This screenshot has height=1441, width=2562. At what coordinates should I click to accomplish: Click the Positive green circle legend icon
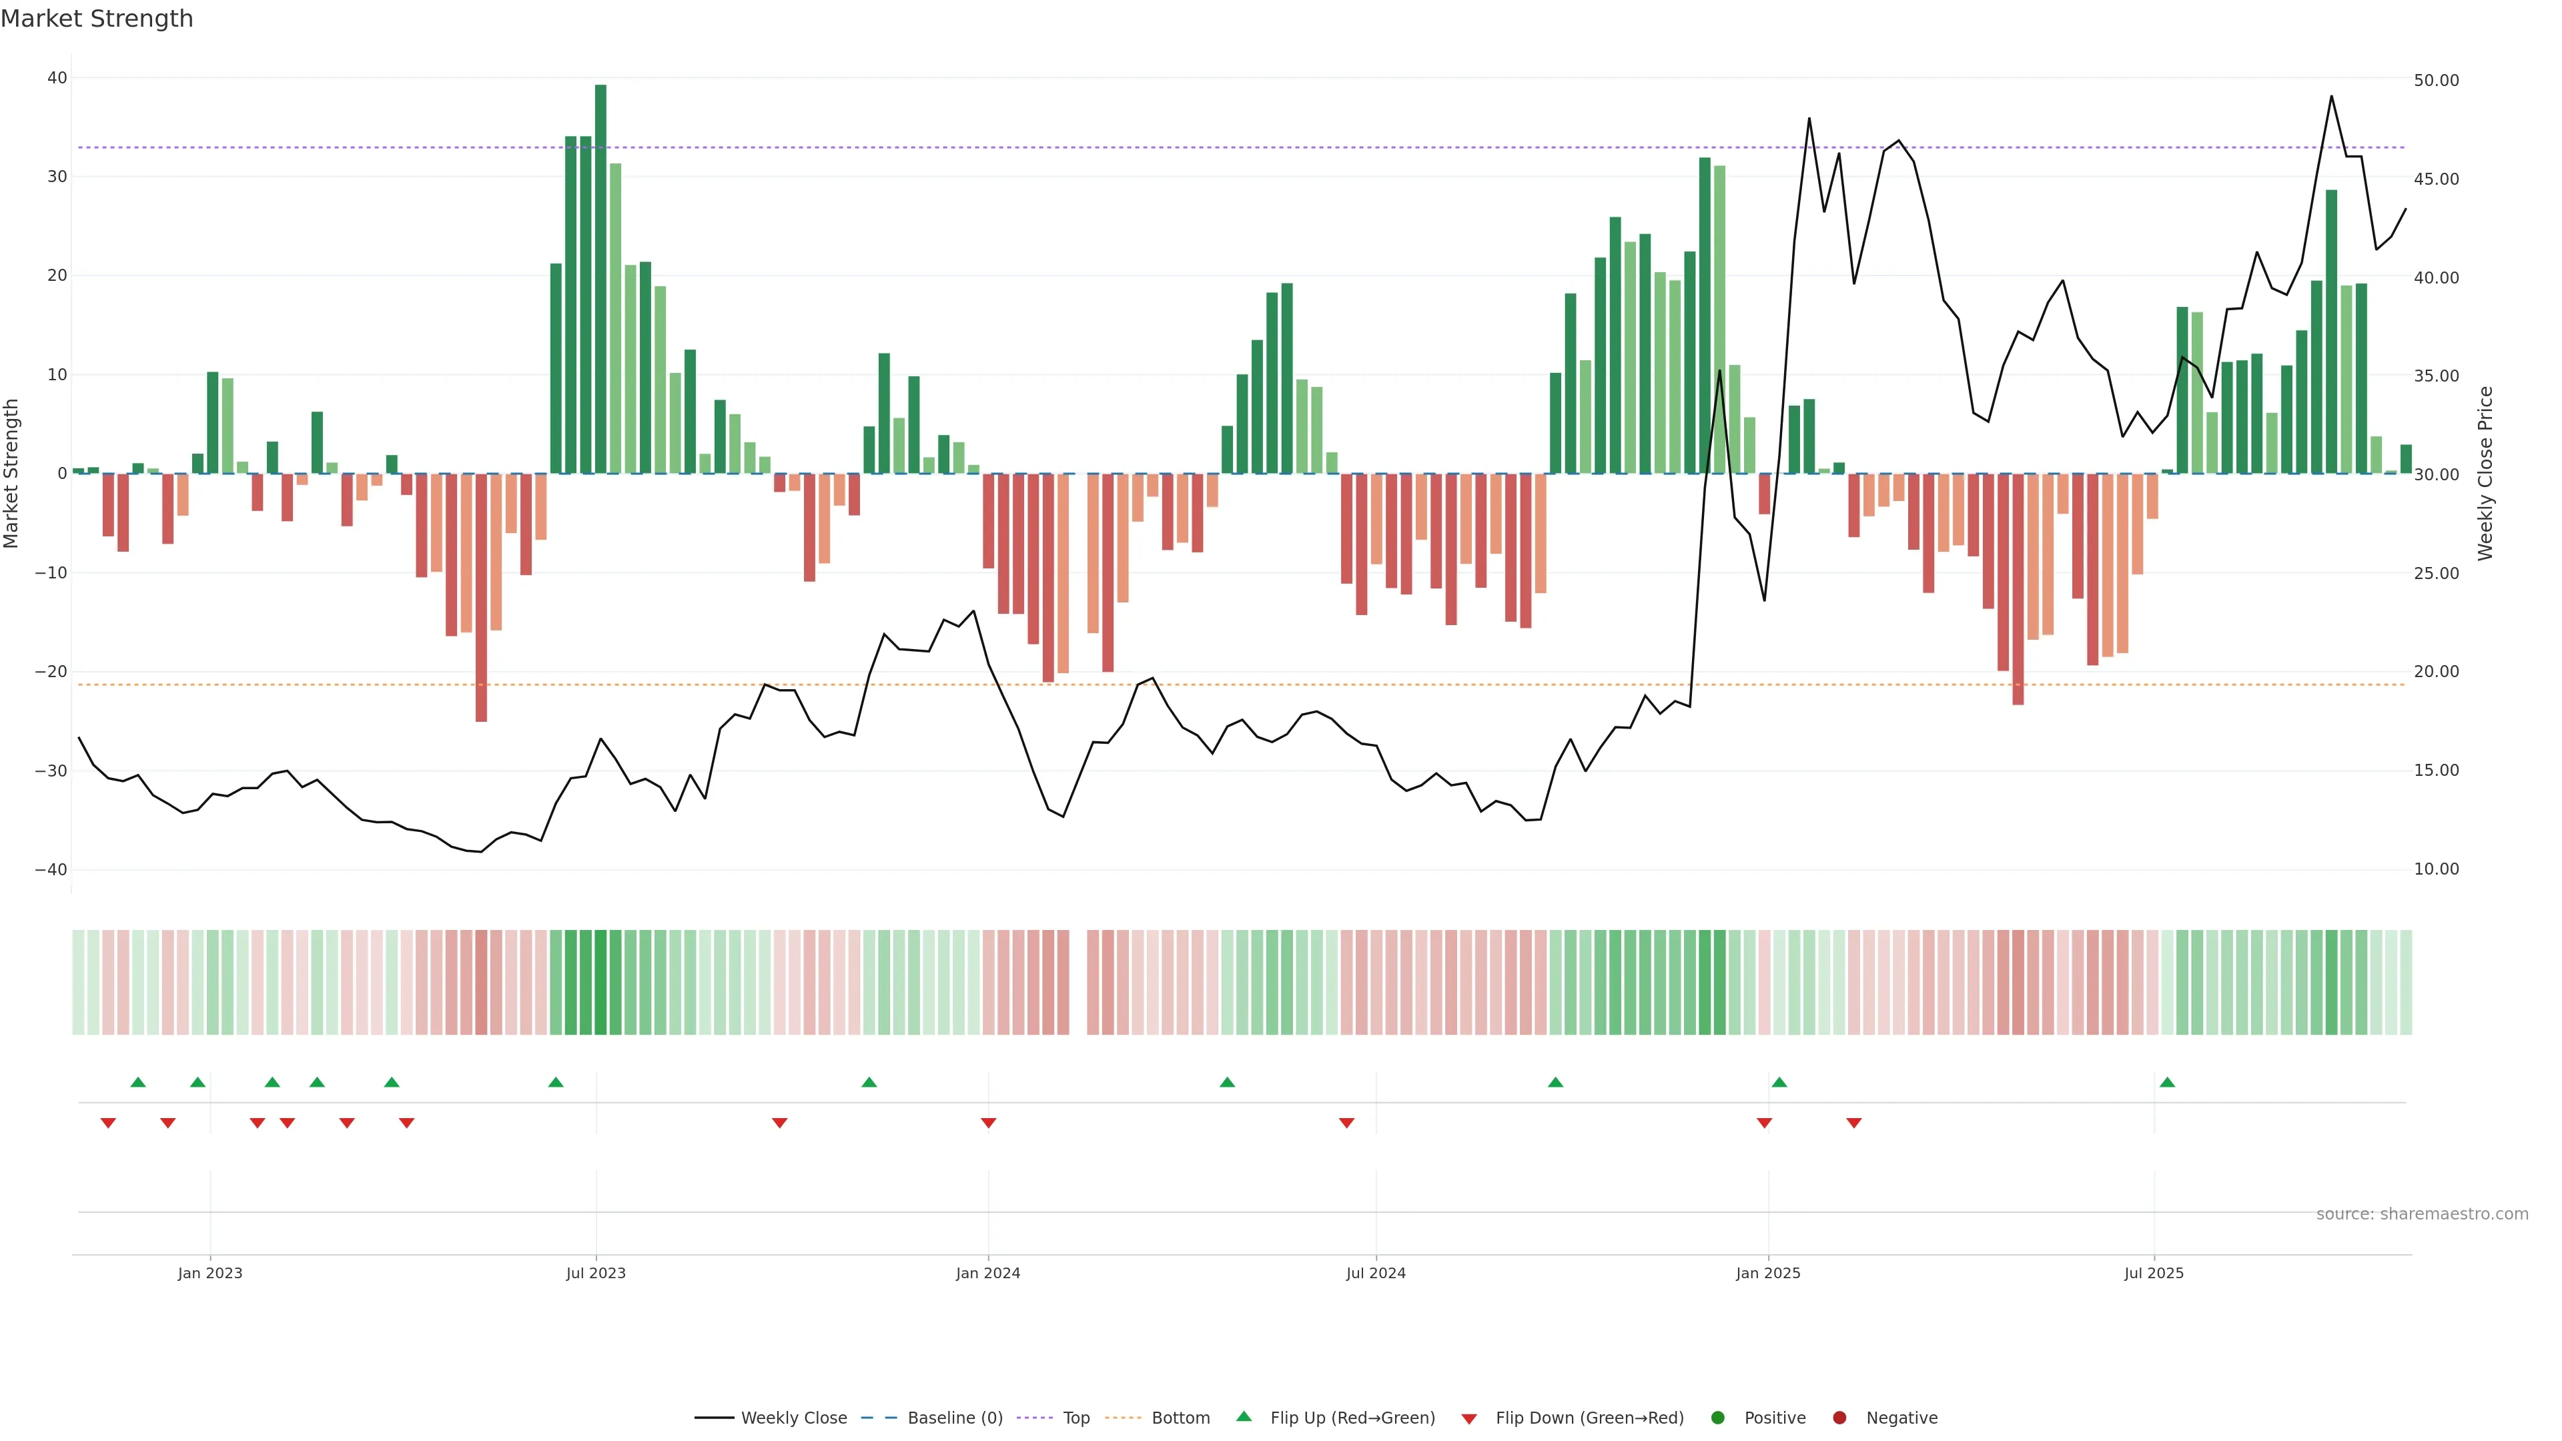(x=1717, y=1418)
